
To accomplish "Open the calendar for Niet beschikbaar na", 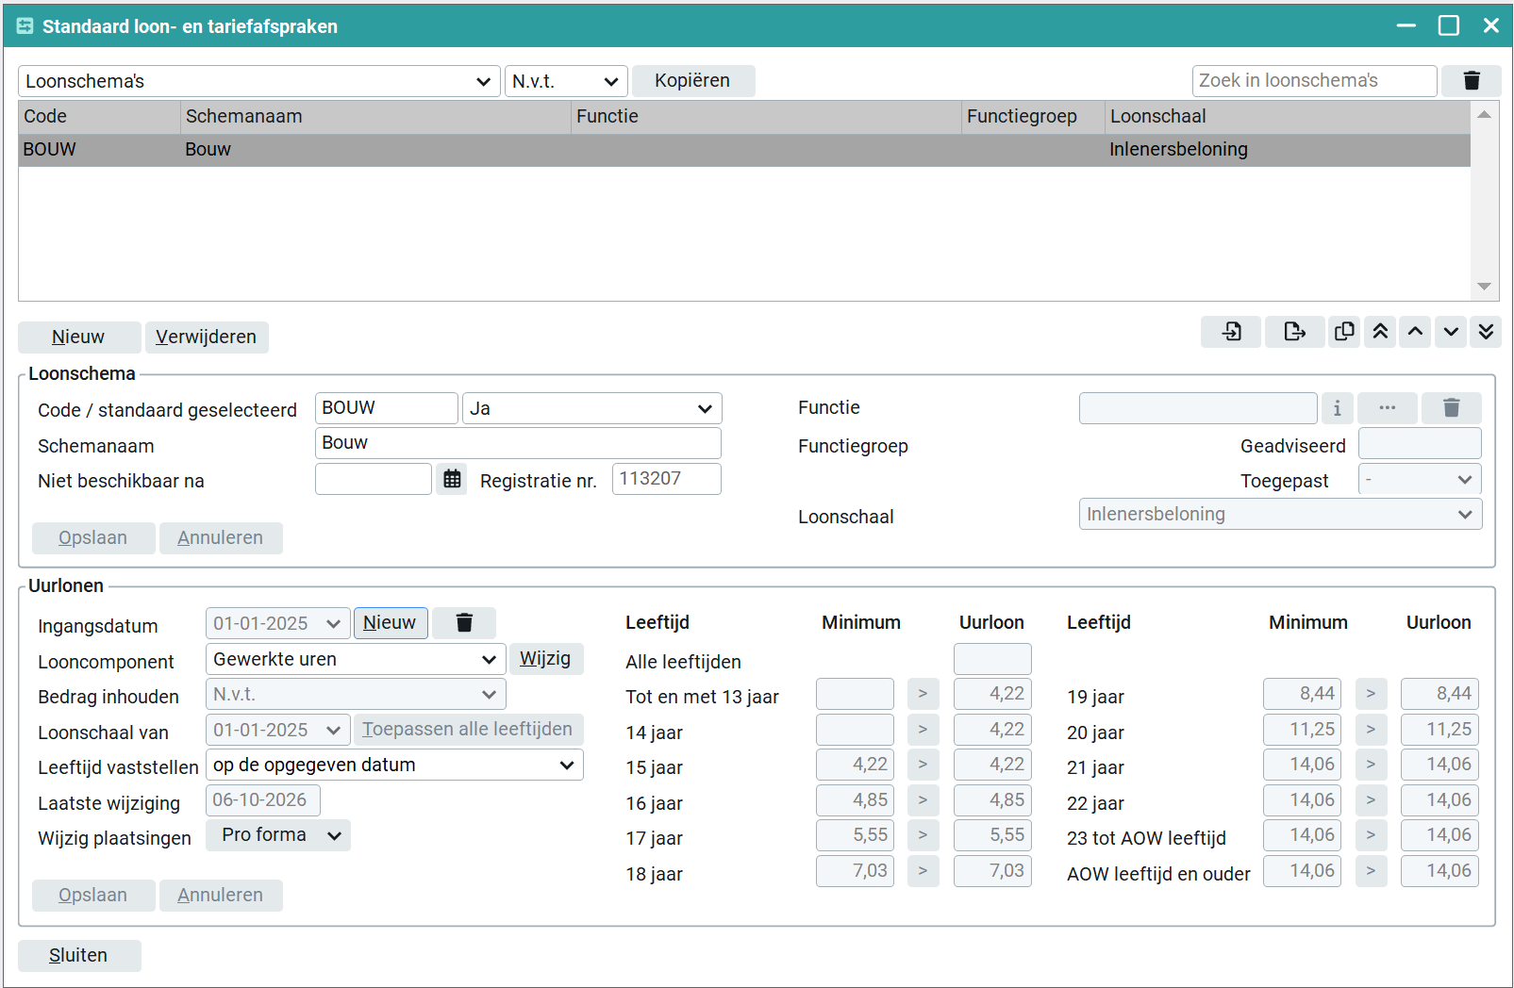I will [x=452, y=479].
